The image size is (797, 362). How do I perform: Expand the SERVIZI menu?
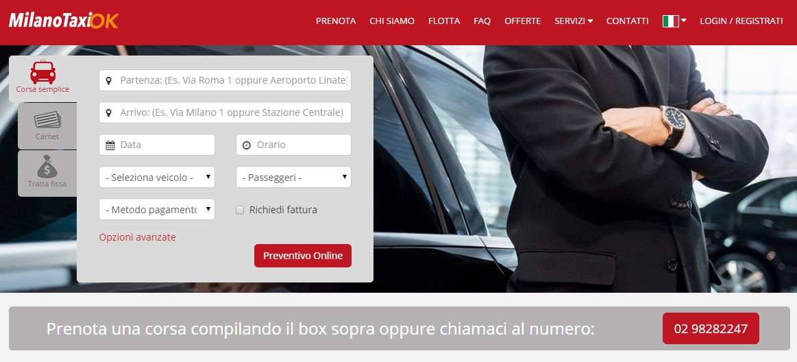point(574,21)
